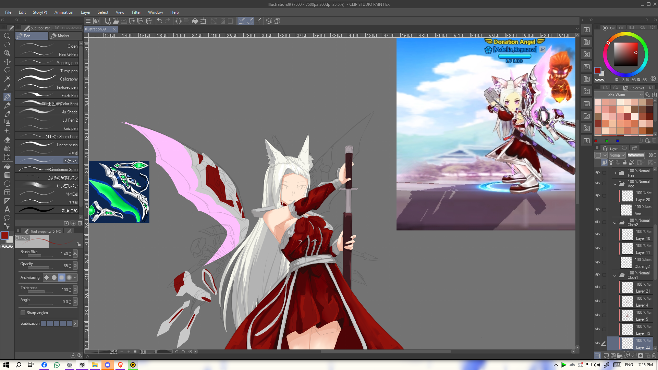Image resolution: width=658 pixels, height=370 pixels.
Task: Click the Export as psd icon
Action: tap(148, 21)
